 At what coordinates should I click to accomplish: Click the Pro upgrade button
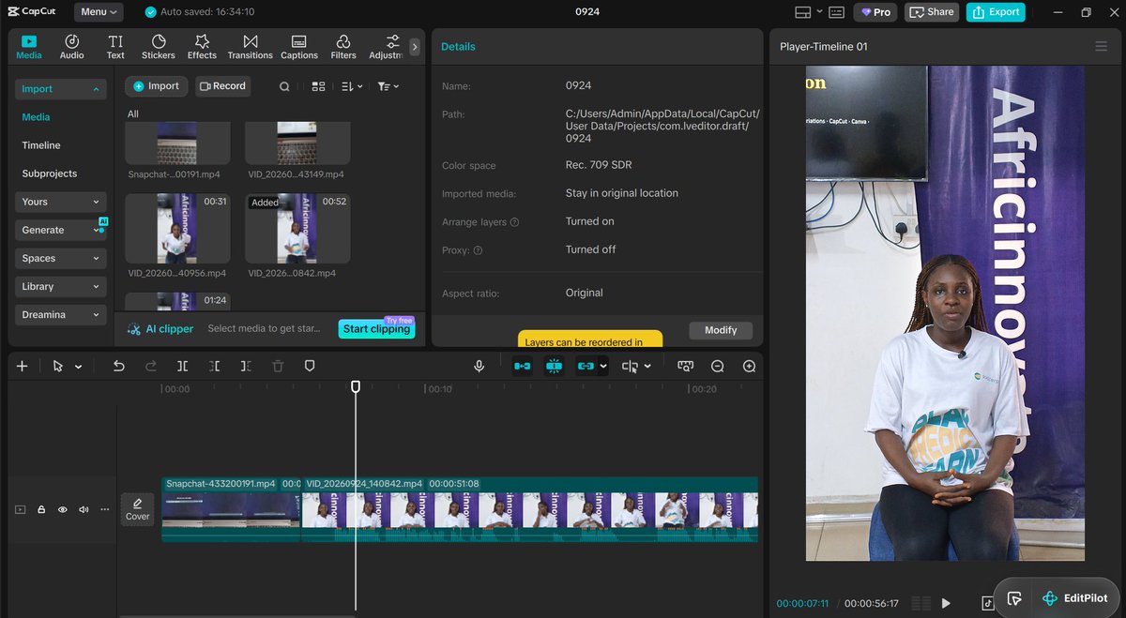pos(875,12)
